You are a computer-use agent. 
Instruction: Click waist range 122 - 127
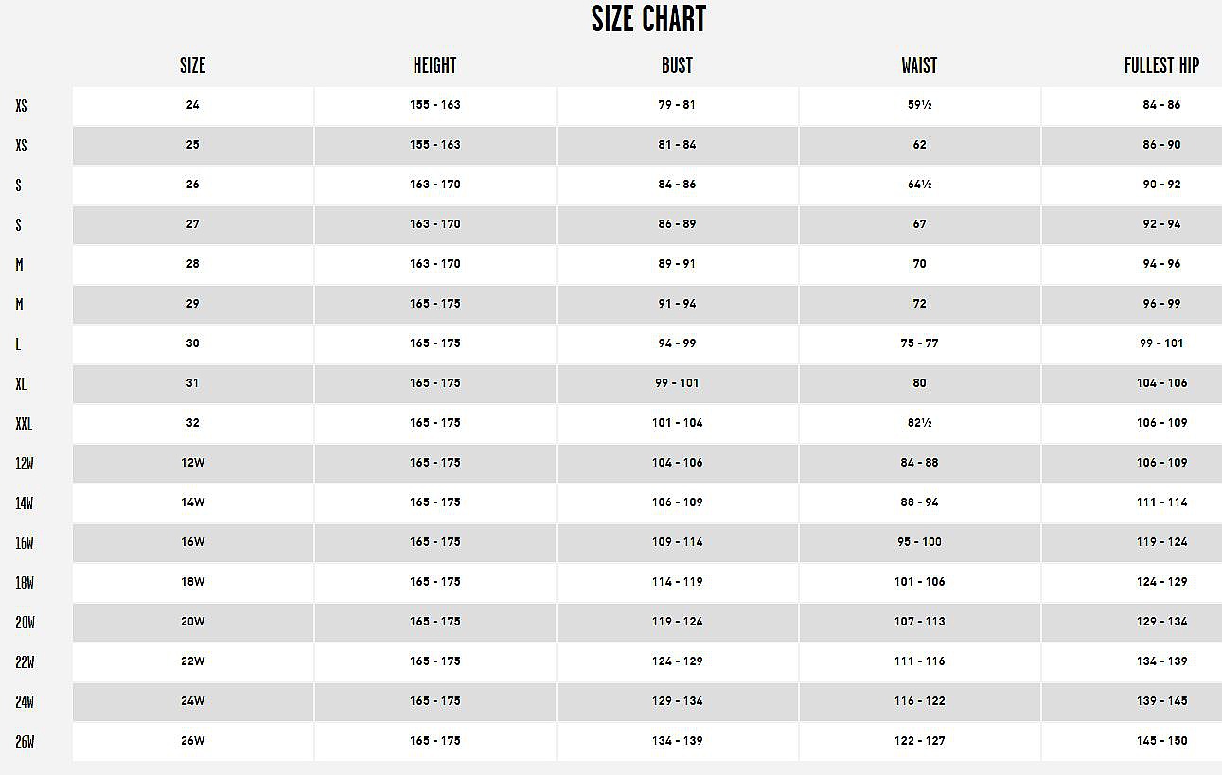(x=919, y=741)
